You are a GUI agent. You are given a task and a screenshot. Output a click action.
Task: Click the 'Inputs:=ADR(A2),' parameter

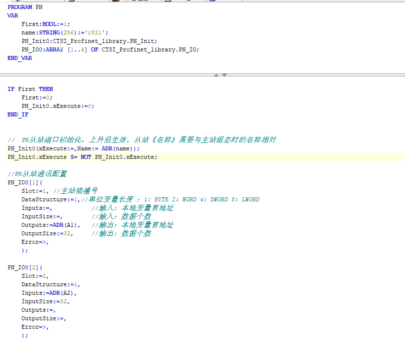49,293
